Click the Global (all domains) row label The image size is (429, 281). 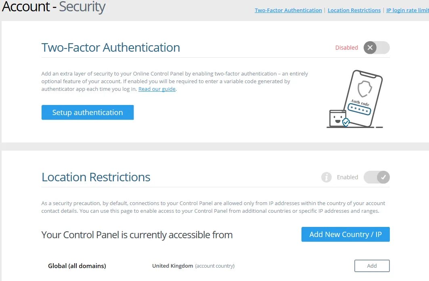tap(77, 266)
